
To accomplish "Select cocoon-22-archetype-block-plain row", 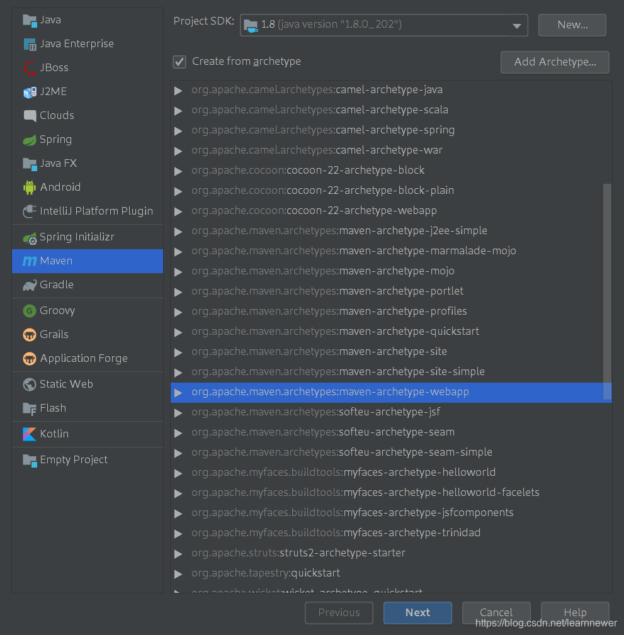I will pos(391,190).
